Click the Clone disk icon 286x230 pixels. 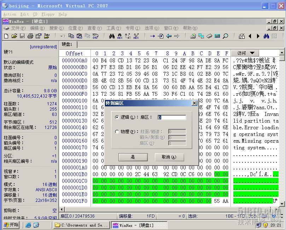(201, 36)
